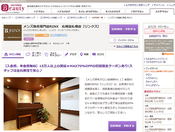Open the リラクサロン tab
Image resolution: width=175 pixels, height=132 pixels.
tap(137, 11)
